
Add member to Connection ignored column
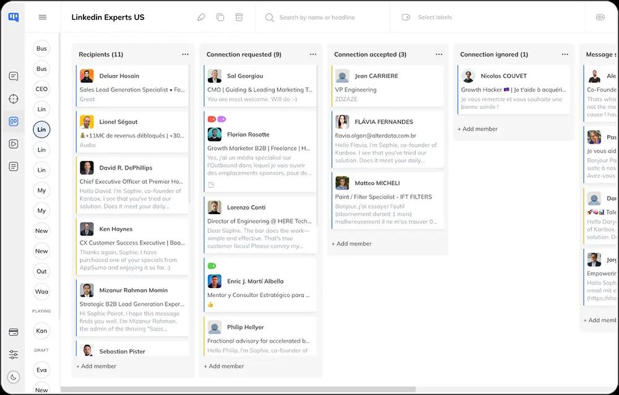point(478,129)
